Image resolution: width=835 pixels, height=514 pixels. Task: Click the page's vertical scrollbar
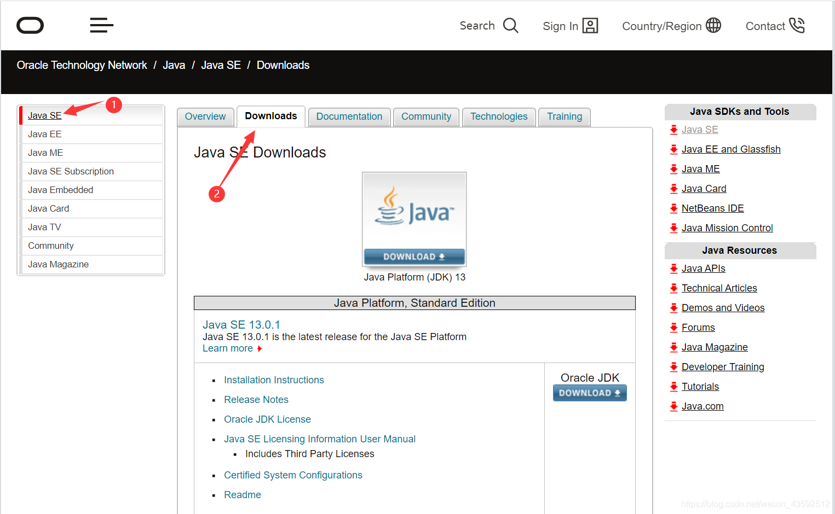coord(833,257)
